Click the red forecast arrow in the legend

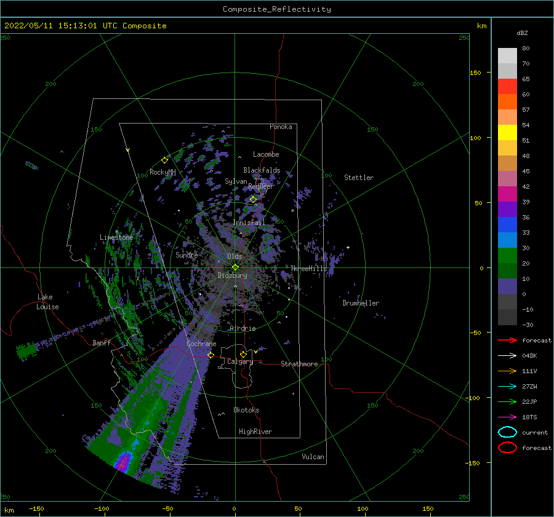click(x=507, y=340)
